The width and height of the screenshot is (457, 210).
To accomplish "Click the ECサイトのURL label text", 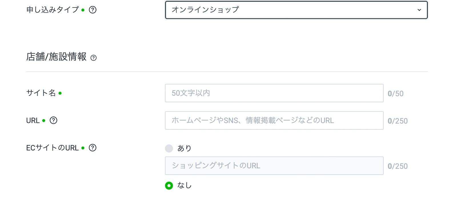I will pyautogui.click(x=52, y=148).
